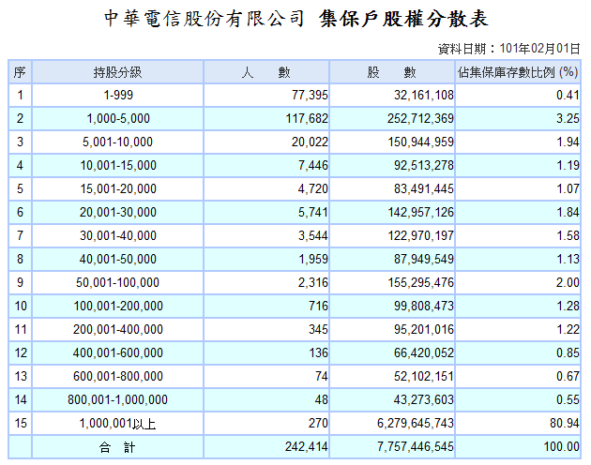Screen dimensions: 591x465
Task: Click the 股數 column header
Action: (x=391, y=72)
